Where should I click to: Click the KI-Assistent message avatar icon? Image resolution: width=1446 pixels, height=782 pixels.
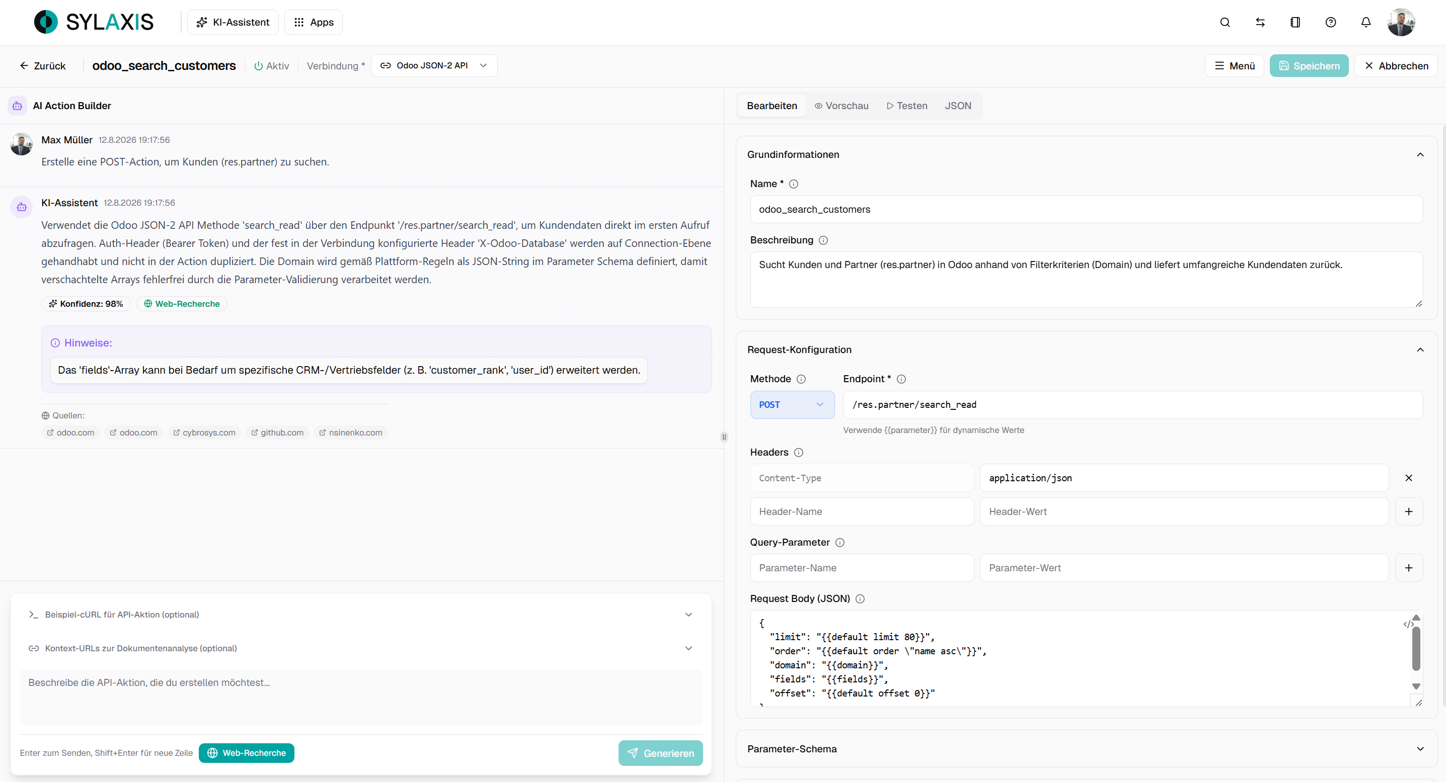click(x=21, y=207)
